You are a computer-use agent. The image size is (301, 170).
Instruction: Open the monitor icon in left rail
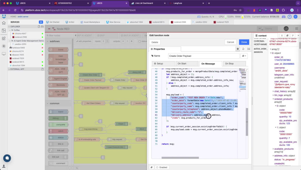click(x=4, y=54)
